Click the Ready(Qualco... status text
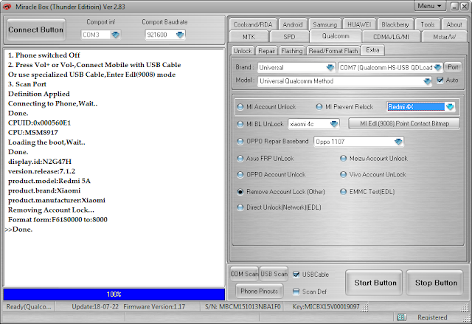Image resolution: width=472 pixels, height=324 pixels. click(x=29, y=307)
